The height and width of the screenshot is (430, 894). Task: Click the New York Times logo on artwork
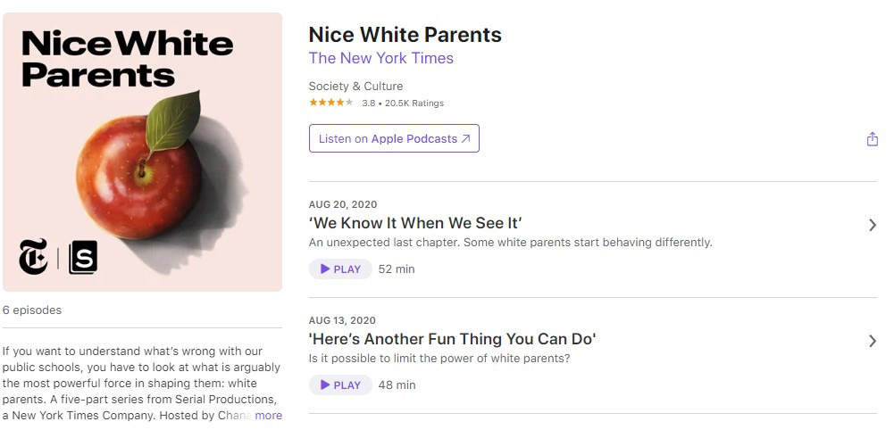click(x=34, y=257)
